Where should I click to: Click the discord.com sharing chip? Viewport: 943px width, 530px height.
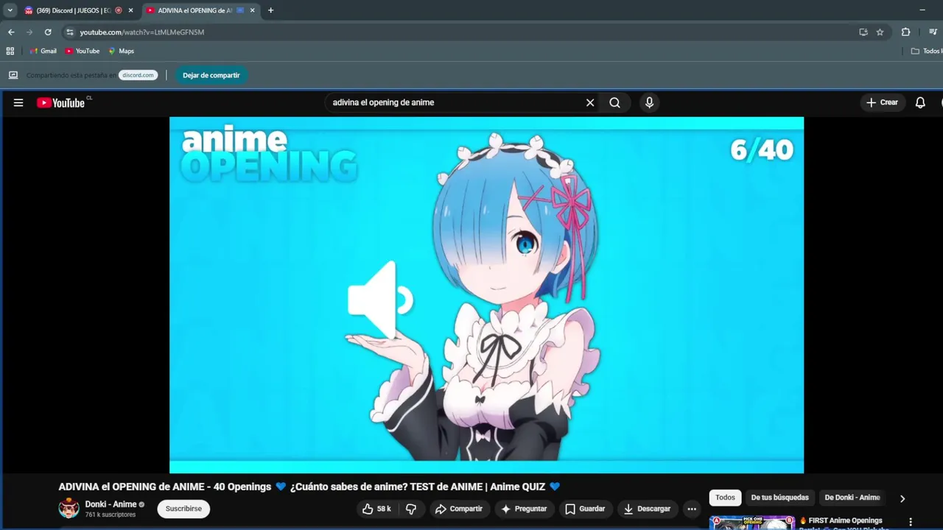(138, 75)
